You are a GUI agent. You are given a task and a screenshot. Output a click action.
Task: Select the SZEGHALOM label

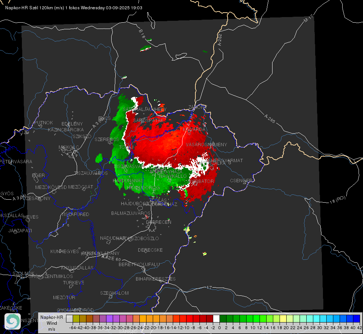(x=114, y=293)
